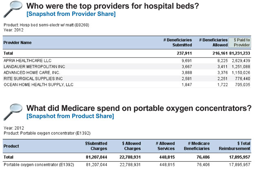Select the LANDAUER METROPOLITAN INC row
The height and width of the screenshot is (176, 261).
127,66
